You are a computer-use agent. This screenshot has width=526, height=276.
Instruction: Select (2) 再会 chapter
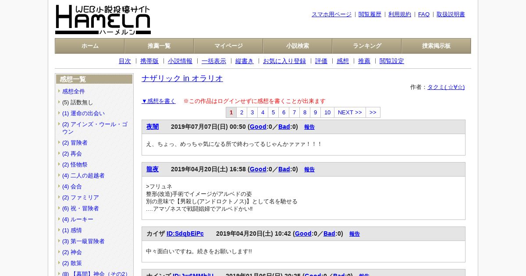click(x=72, y=154)
